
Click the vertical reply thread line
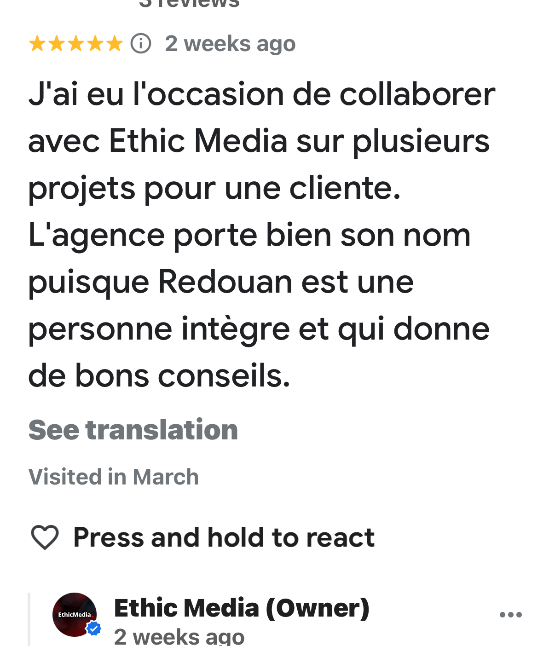click(x=29, y=619)
